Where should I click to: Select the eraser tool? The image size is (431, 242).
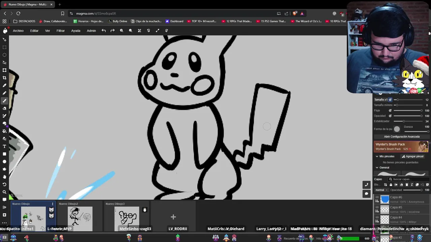point(4,108)
